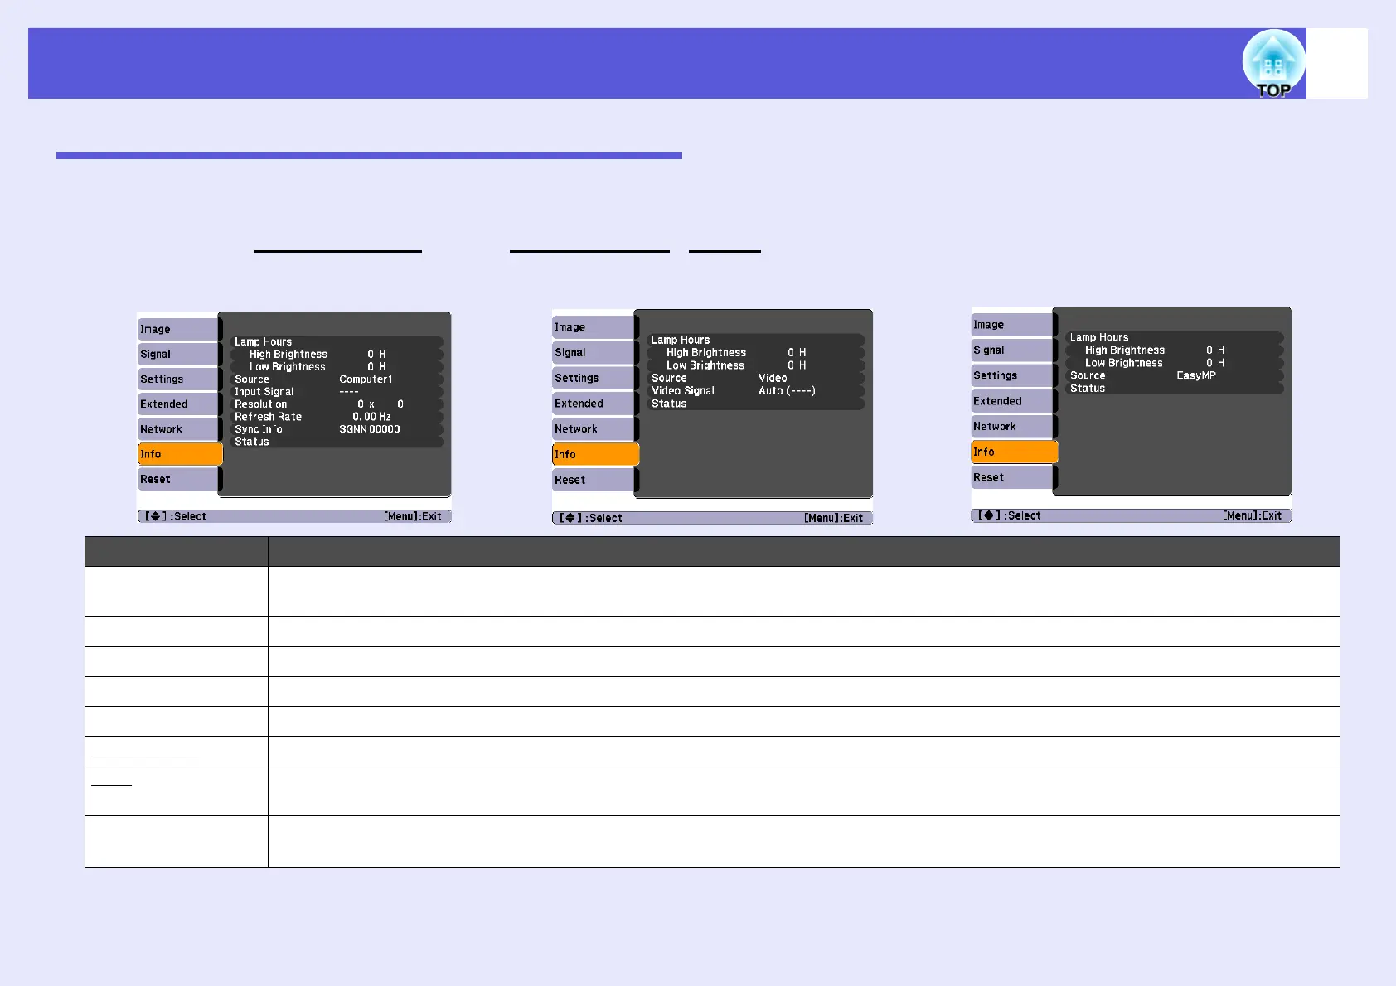1396x986 pixels.
Task: Select Image in the Video source menu
Action: 594,327
